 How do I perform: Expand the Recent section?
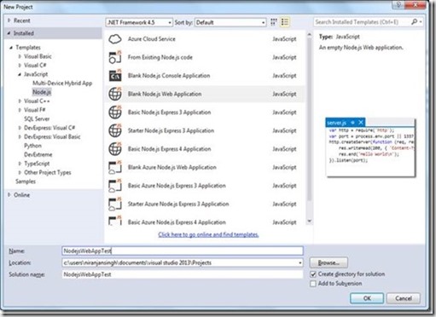(x=9, y=20)
